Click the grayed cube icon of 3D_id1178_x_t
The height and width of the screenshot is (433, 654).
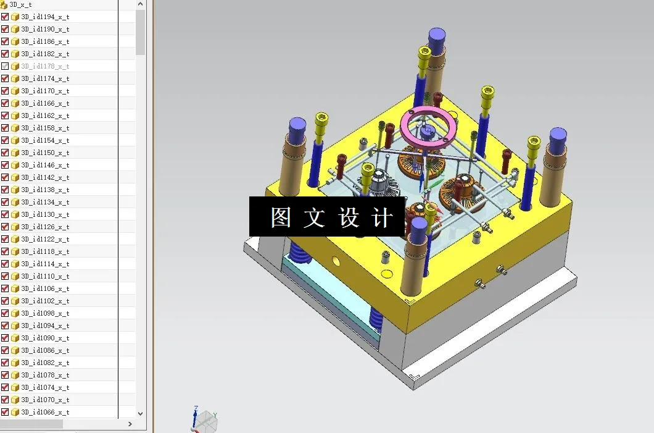[x=14, y=66]
